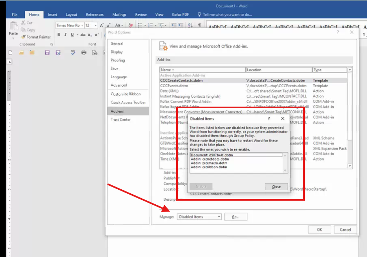Click the Print Preview icon
Image resolution: width=367 pixels, height=257 pixels.
click(95, 53)
